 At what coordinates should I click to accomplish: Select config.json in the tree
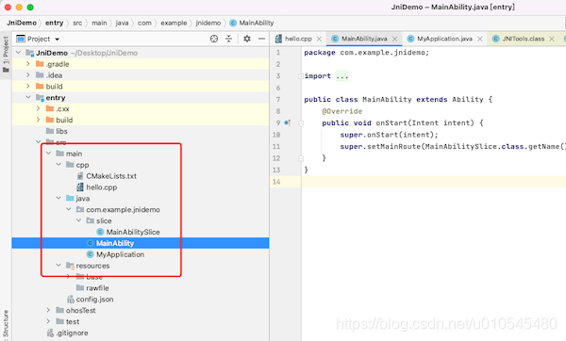point(94,299)
